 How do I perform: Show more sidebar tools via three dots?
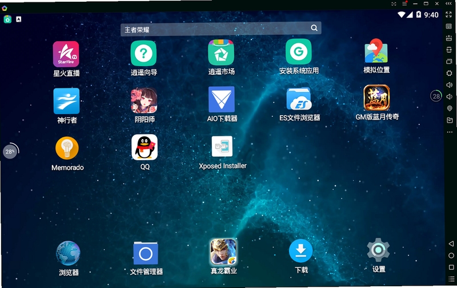click(450, 132)
